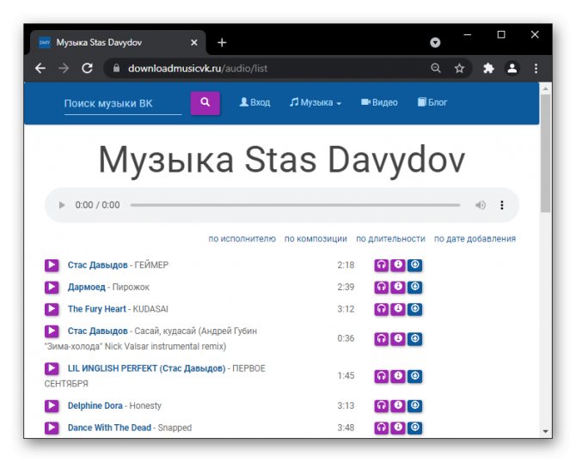Click info icon for 1:45 track row
576x474 pixels.
pyautogui.click(x=398, y=376)
